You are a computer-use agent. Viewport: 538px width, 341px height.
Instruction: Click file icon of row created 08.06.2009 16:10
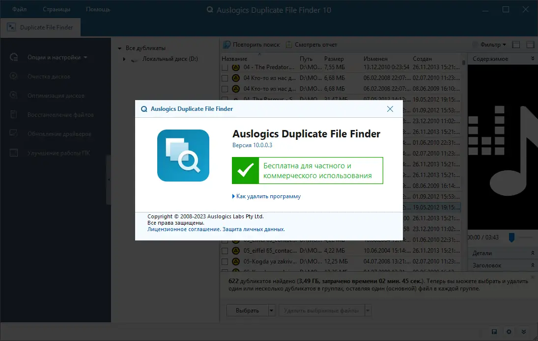coord(236,89)
